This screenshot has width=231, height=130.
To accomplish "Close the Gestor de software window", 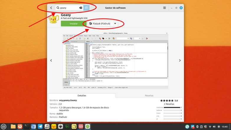I will [181, 8].
